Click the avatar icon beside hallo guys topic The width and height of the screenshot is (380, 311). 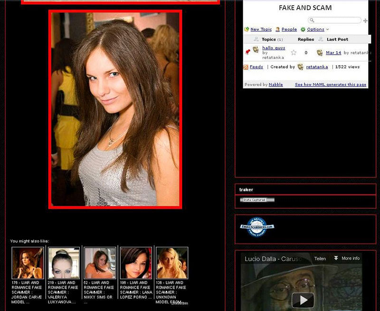256,49
